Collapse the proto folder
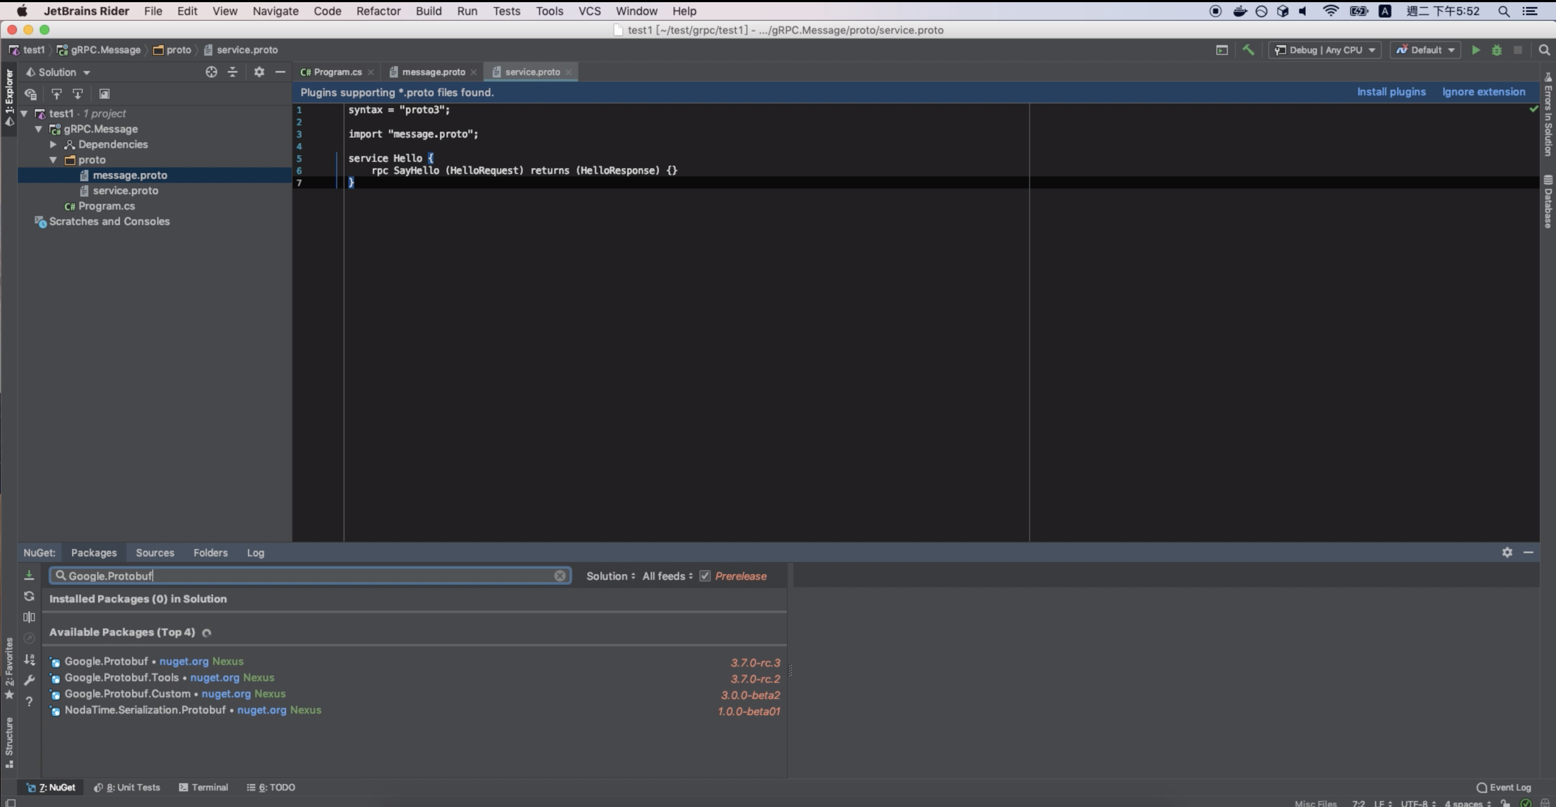This screenshot has height=807, width=1556. [53, 160]
